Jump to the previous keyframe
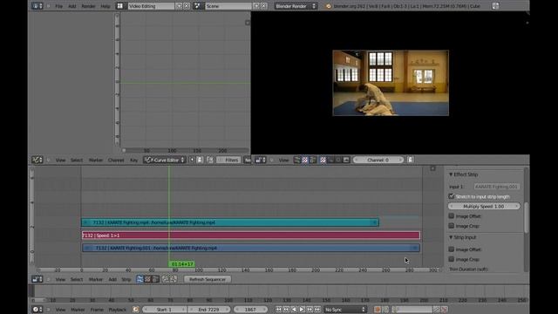The image size is (558, 314). point(286,310)
